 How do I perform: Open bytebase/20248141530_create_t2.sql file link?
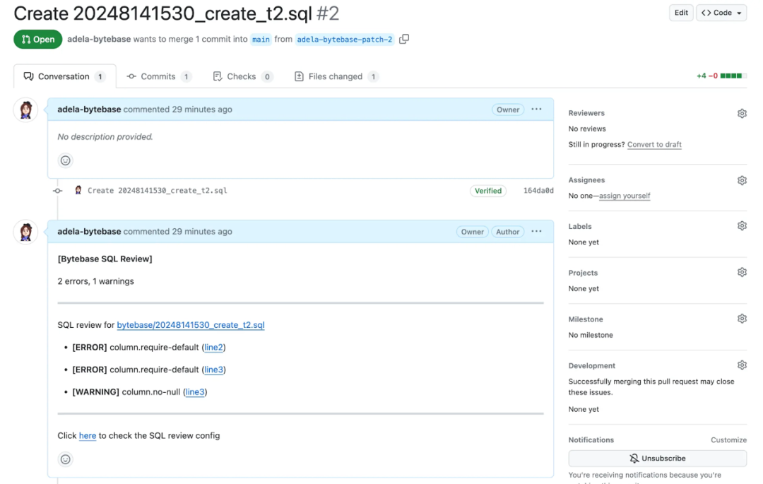tap(191, 325)
